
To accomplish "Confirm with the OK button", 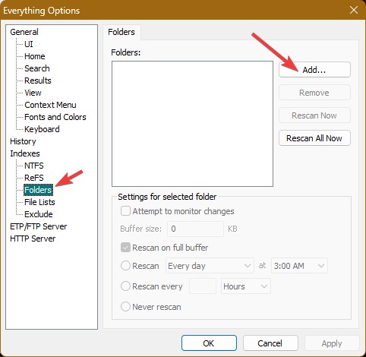I will pos(209,343).
